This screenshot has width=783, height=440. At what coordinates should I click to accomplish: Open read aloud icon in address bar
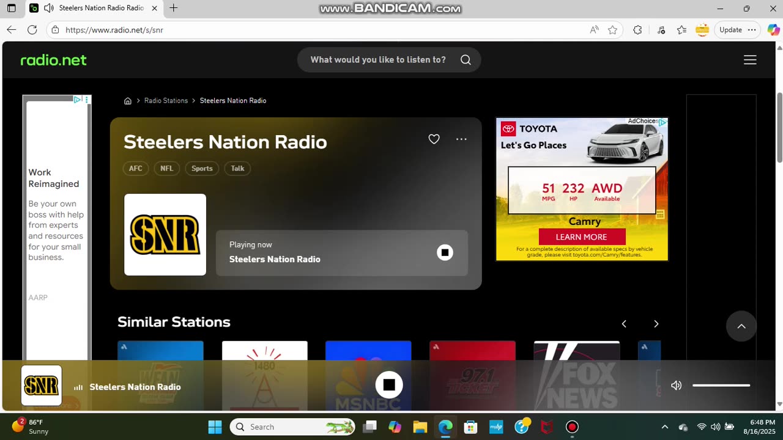[x=594, y=30]
